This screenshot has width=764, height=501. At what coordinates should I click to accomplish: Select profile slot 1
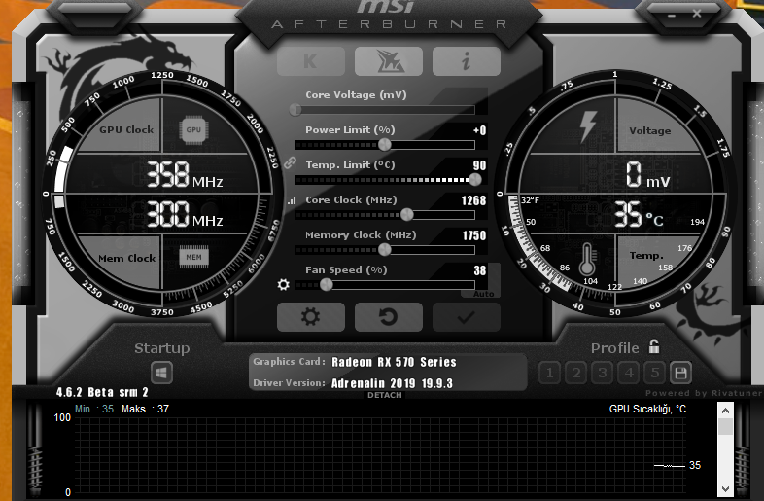click(x=549, y=374)
